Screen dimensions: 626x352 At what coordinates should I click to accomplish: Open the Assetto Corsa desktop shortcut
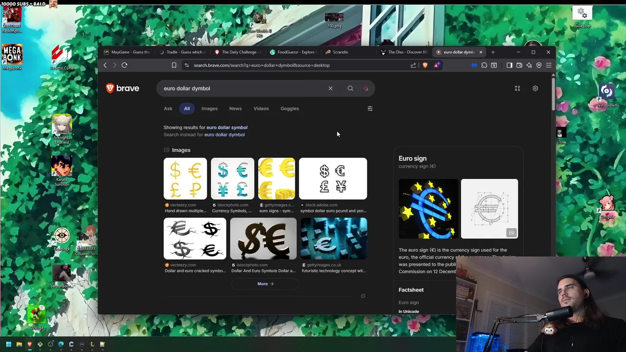pyautogui.click(x=62, y=57)
